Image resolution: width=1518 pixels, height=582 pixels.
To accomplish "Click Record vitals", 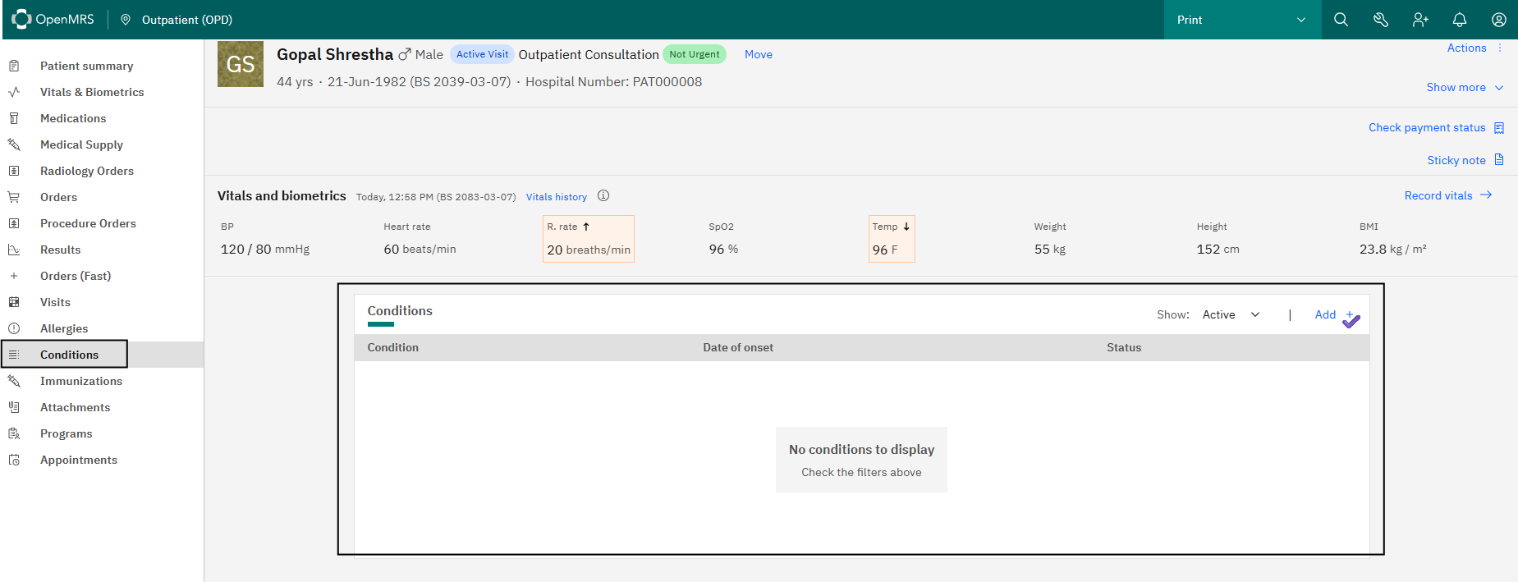I will pos(1448,195).
